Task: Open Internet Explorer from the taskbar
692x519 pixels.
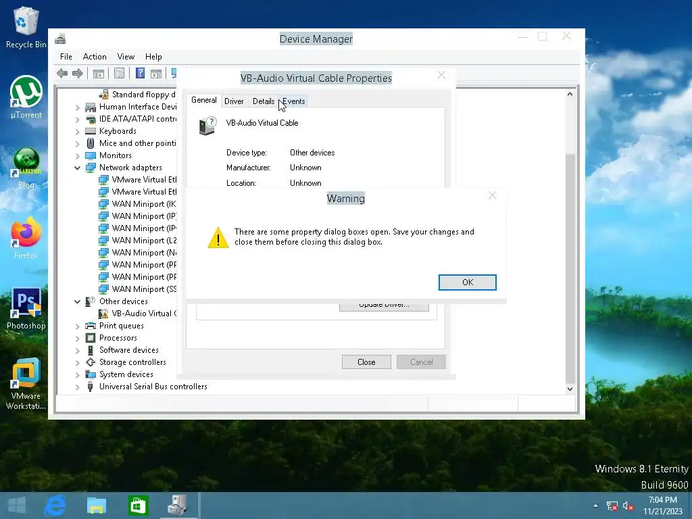Action: click(55, 505)
